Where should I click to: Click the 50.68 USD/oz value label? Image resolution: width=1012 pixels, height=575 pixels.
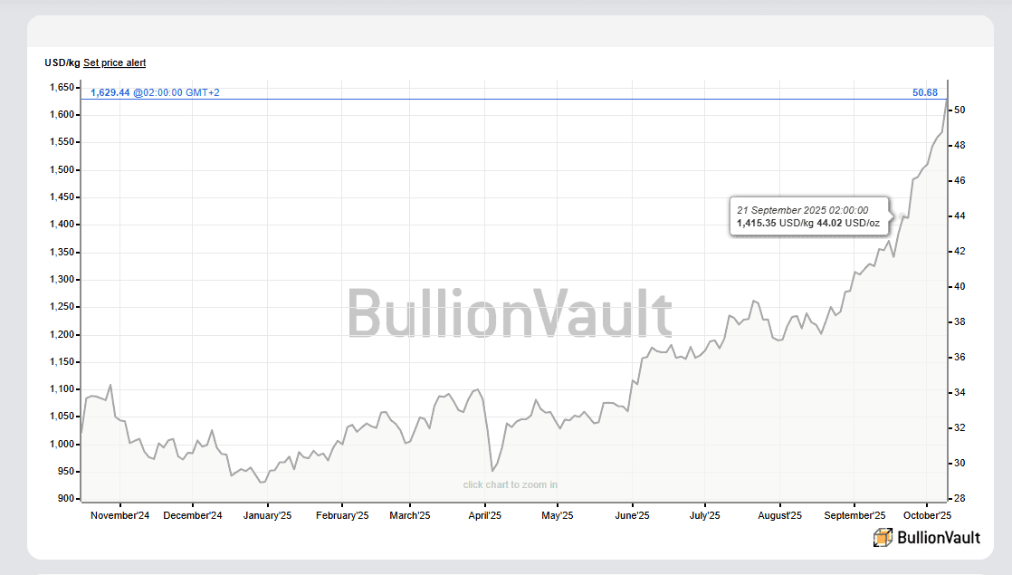click(x=925, y=92)
